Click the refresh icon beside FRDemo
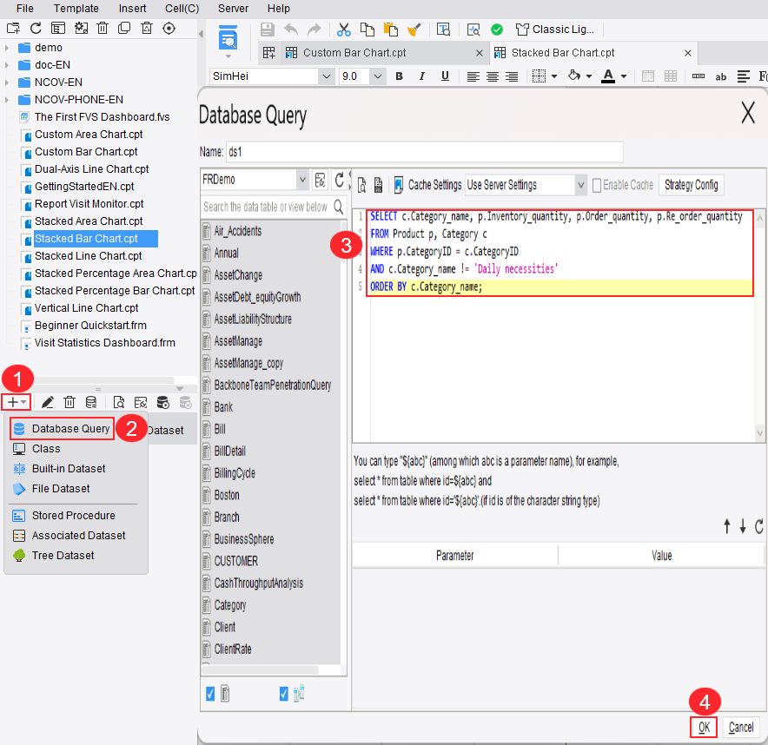 (x=339, y=180)
